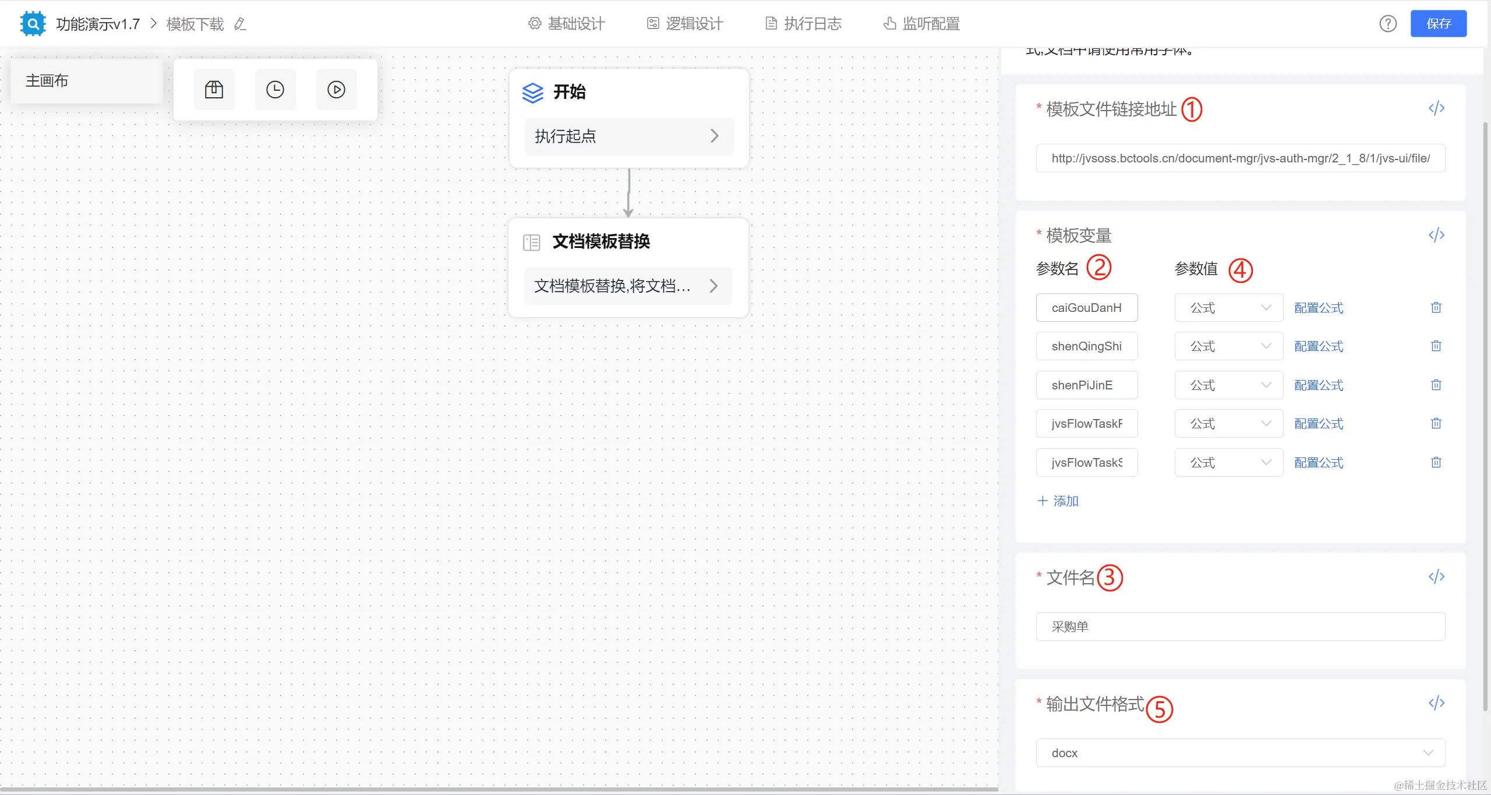Click the package box icon in canvas toolbar

click(x=214, y=90)
